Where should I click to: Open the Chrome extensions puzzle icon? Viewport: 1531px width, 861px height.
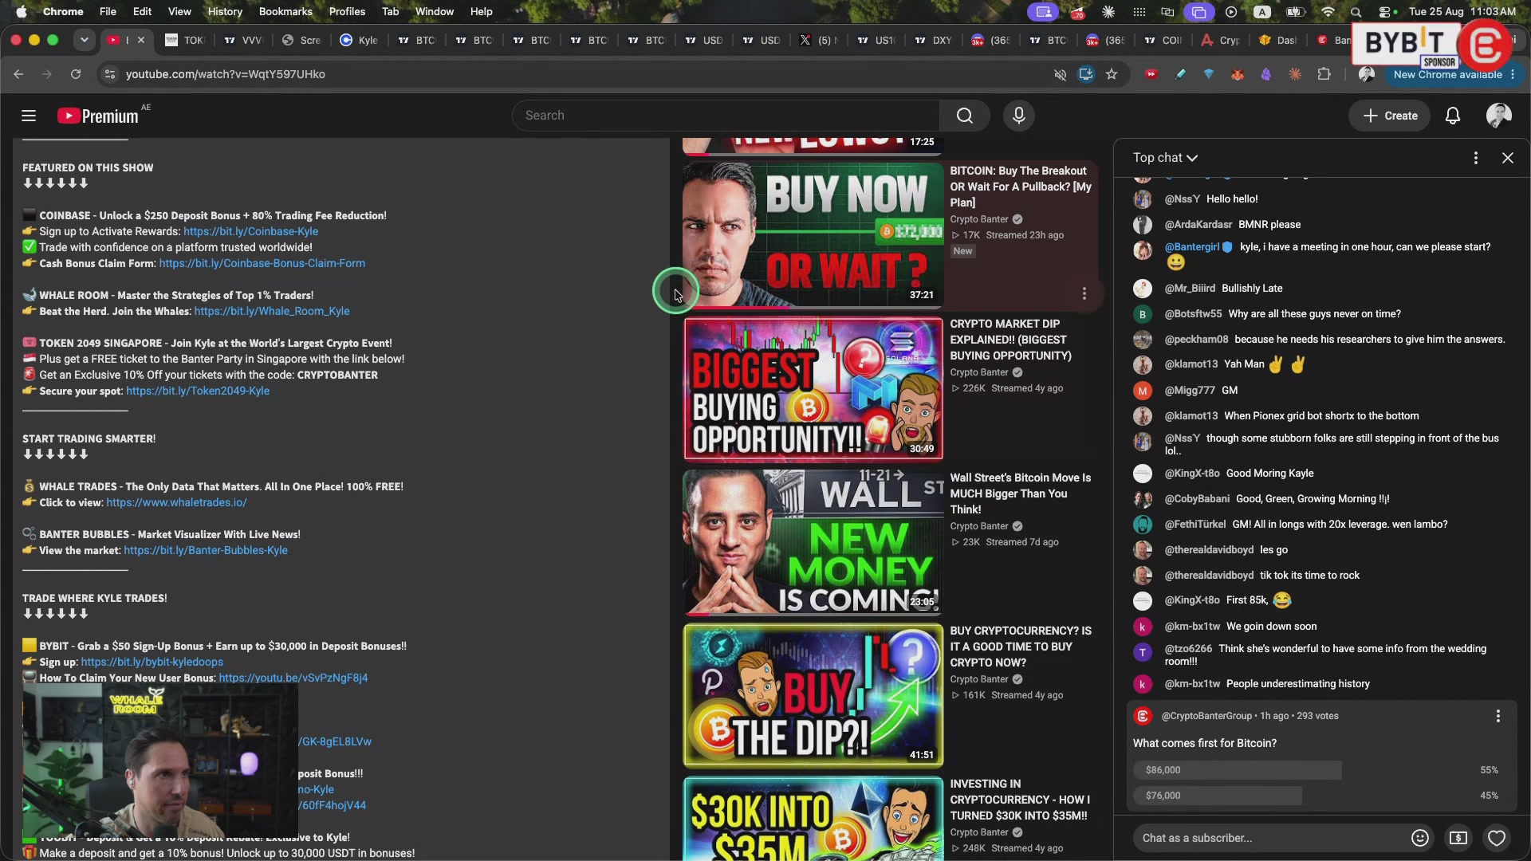(1324, 74)
